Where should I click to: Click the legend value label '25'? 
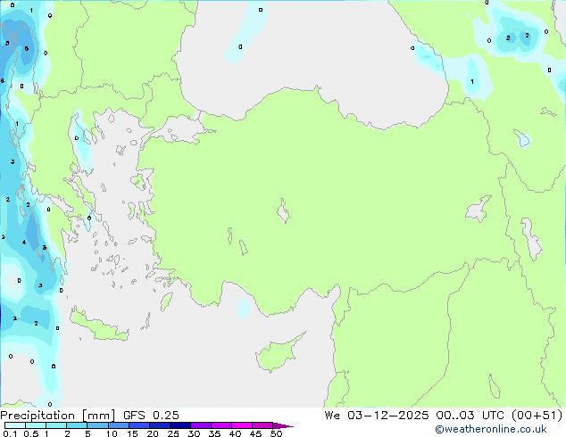click(173, 433)
